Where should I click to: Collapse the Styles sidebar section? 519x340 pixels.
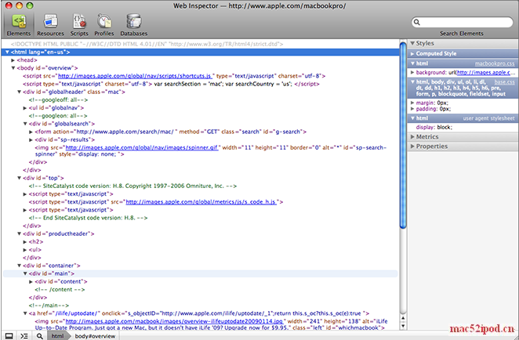tap(412, 43)
